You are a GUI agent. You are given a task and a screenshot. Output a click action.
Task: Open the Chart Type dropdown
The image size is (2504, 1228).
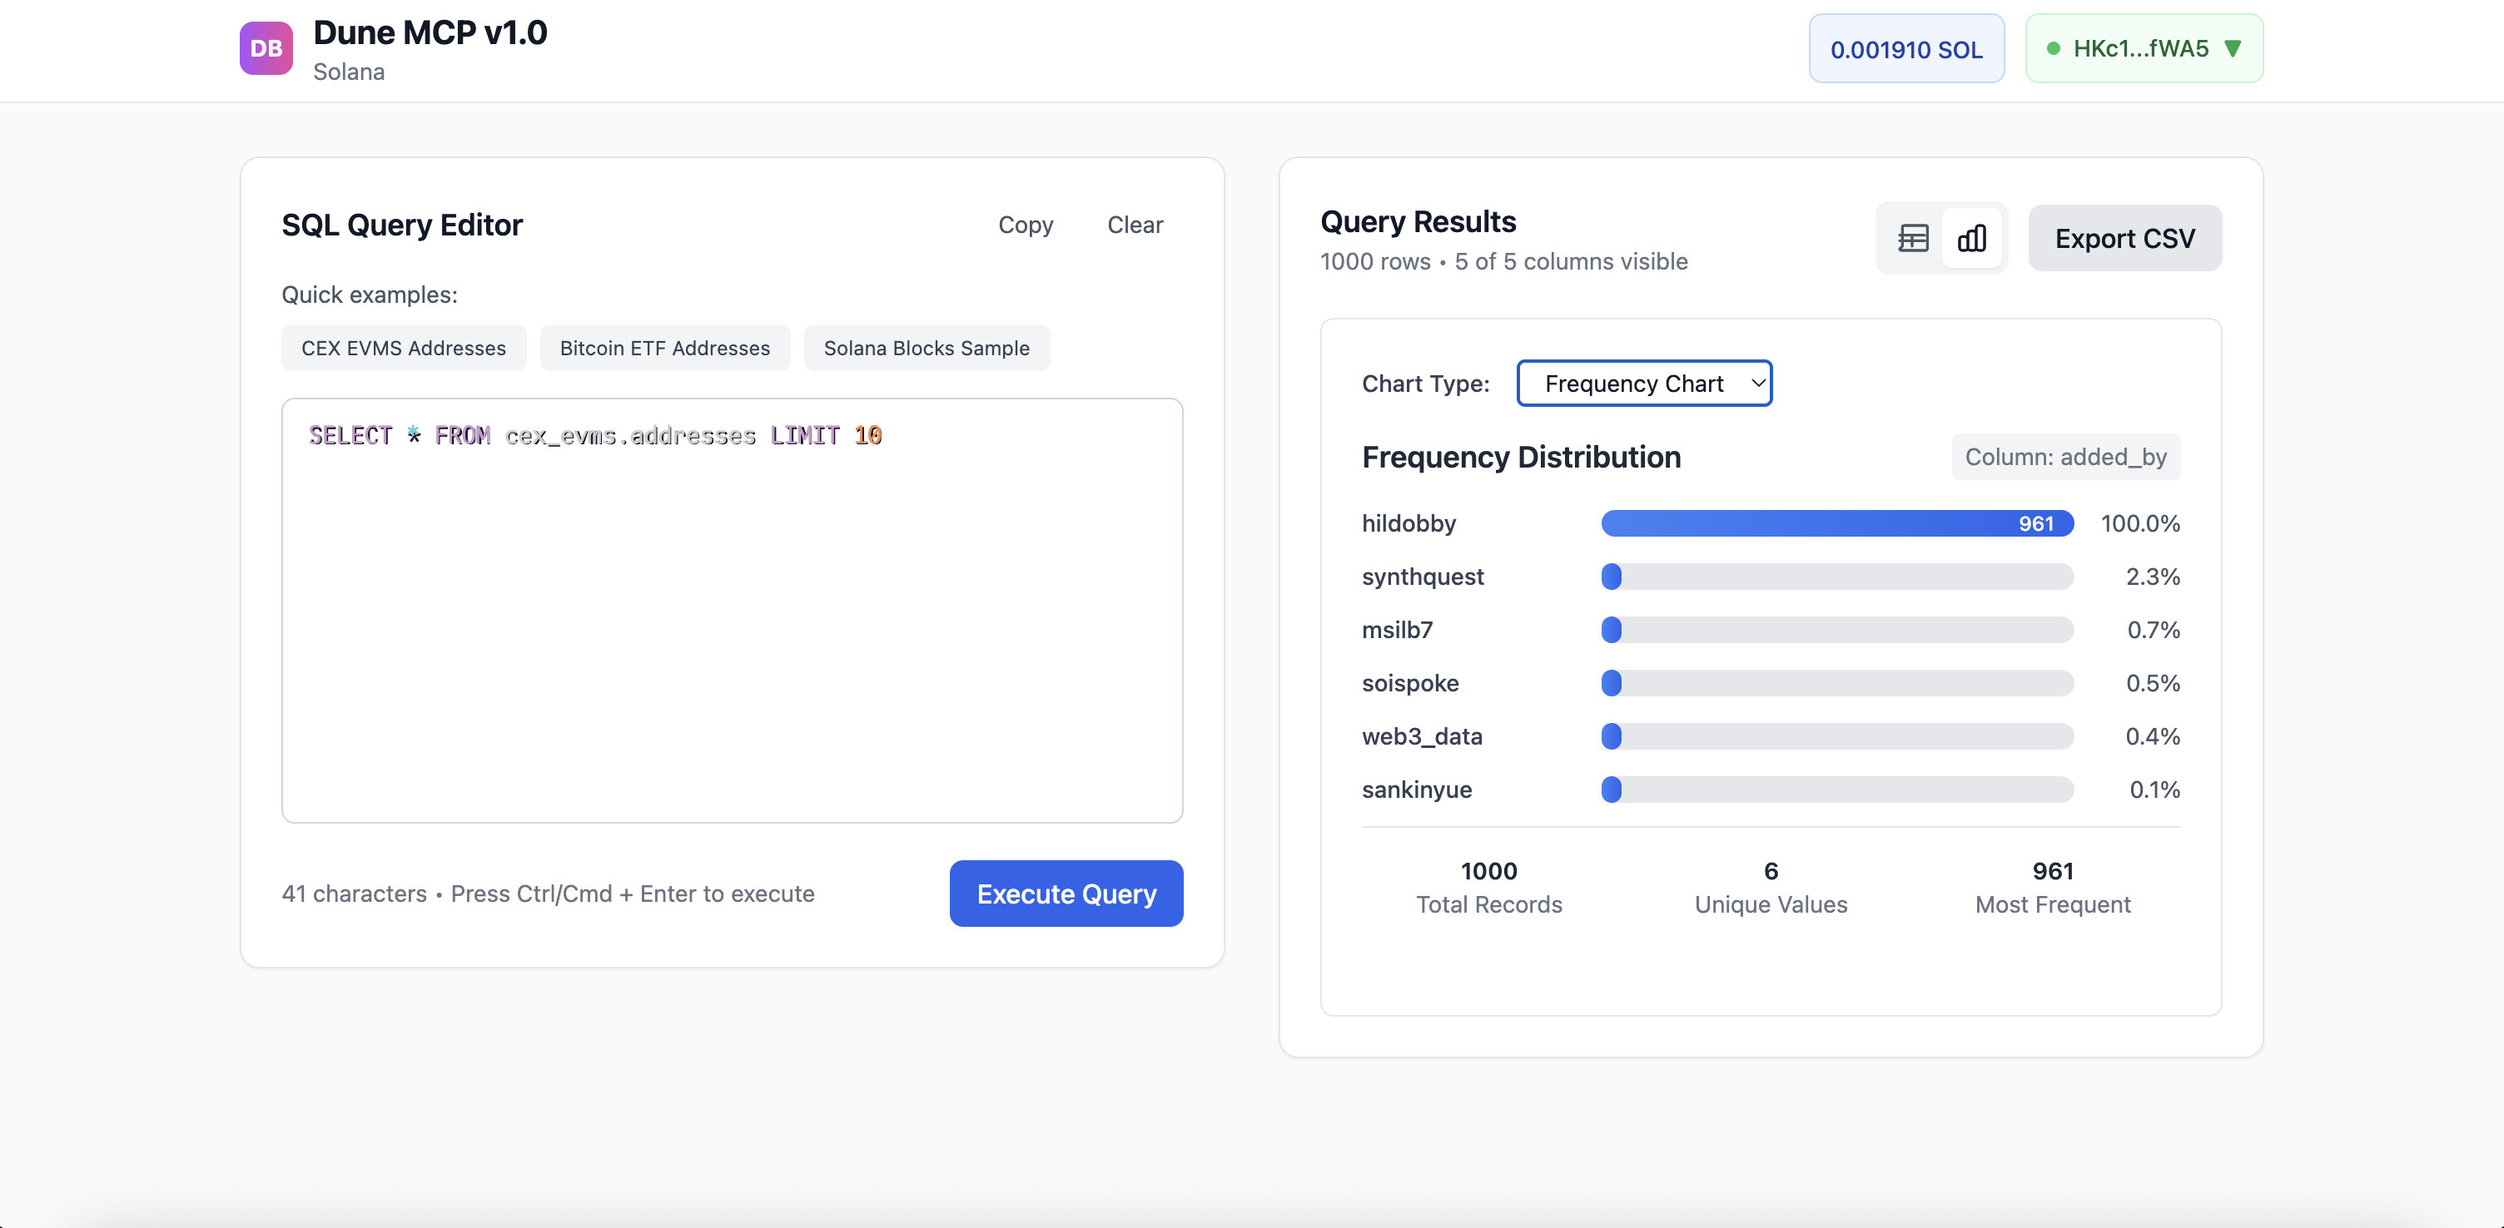tap(1644, 384)
